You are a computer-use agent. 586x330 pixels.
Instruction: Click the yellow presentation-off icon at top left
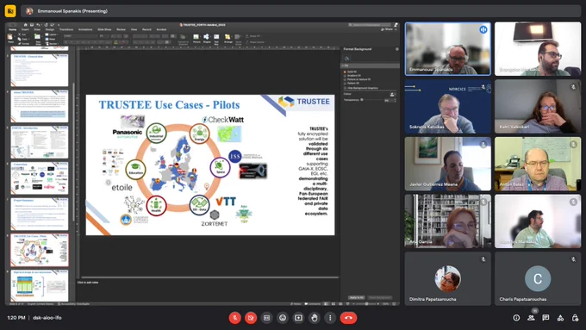coord(10,11)
